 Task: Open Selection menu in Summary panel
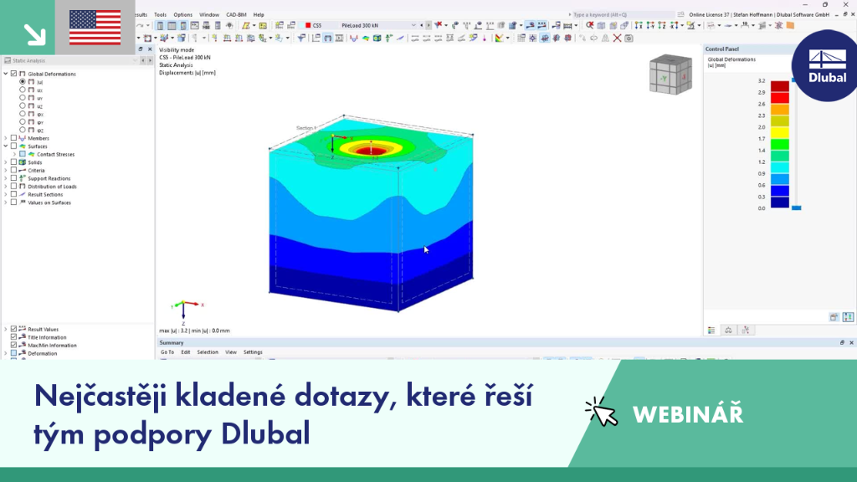pos(208,352)
